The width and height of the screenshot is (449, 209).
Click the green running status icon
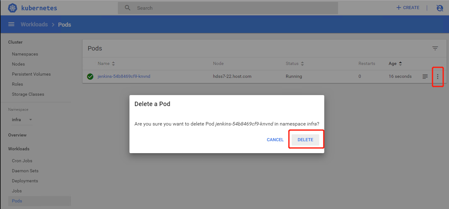[90, 77]
